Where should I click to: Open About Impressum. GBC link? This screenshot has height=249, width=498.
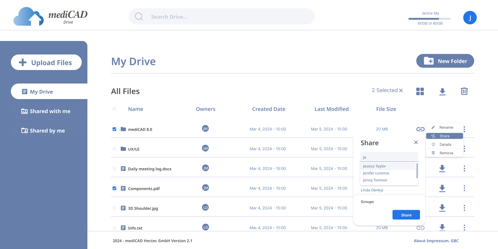[436, 241]
